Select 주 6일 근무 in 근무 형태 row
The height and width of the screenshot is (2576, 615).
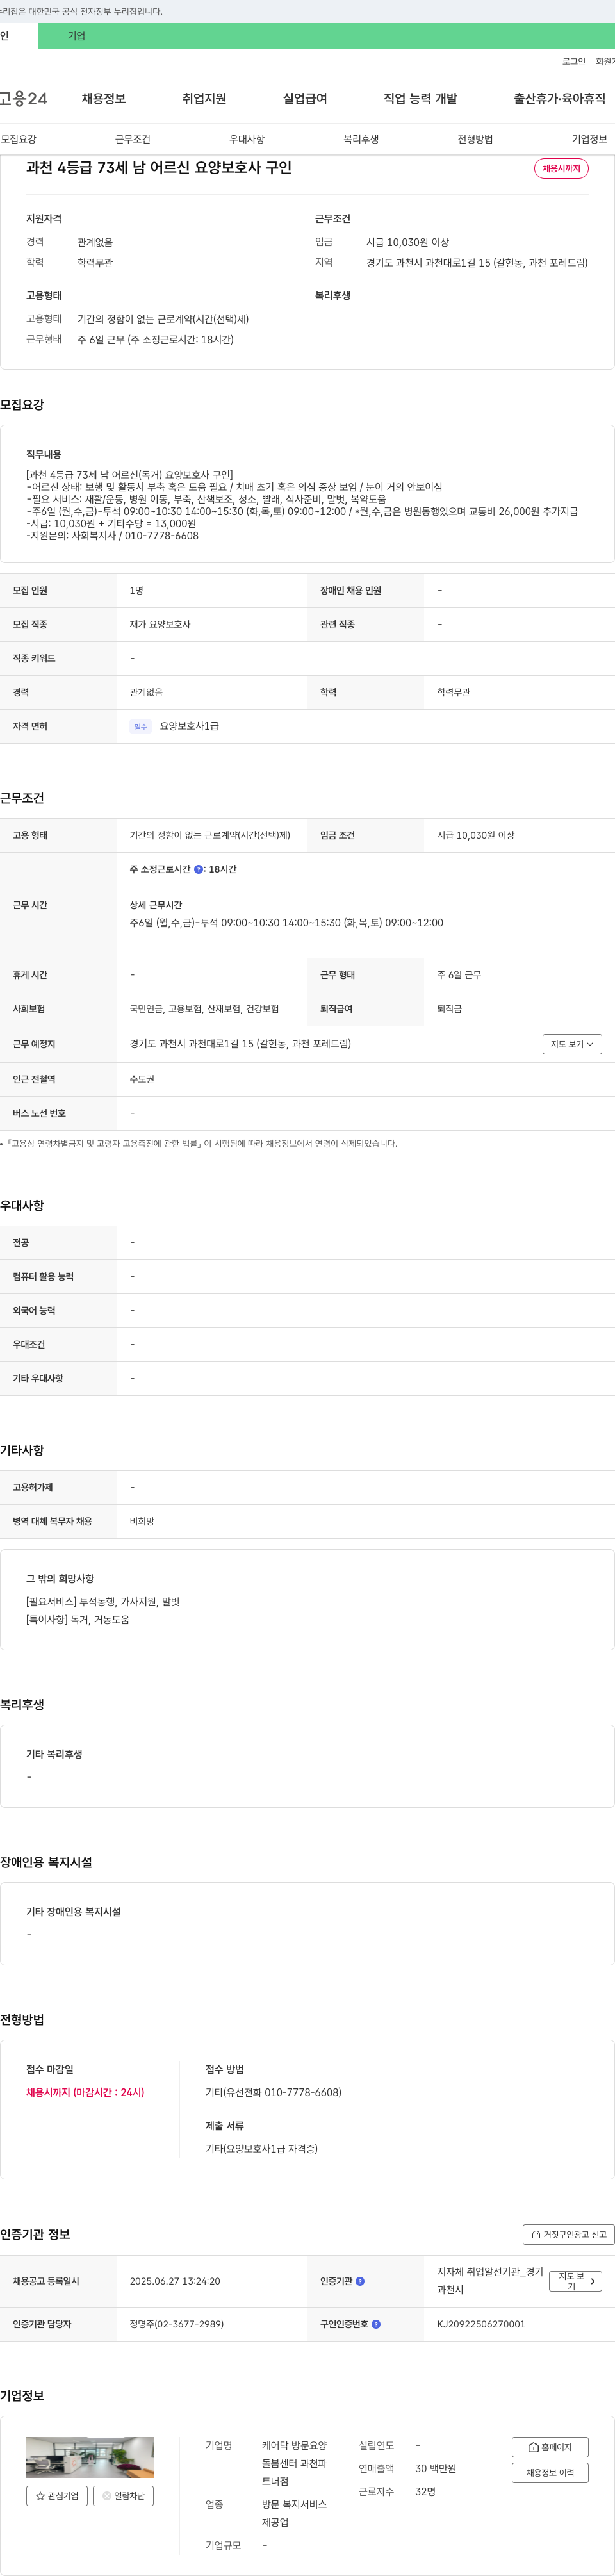point(459,975)
